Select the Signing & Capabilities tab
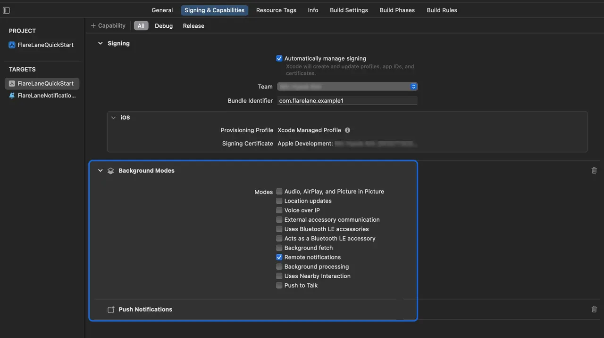This screenshot has height=338, width=604. 214,10
